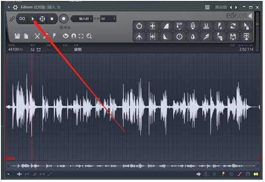Click the sample title text field

coord(78,50)
